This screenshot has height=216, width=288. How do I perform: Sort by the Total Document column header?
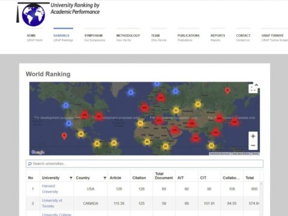164,176
